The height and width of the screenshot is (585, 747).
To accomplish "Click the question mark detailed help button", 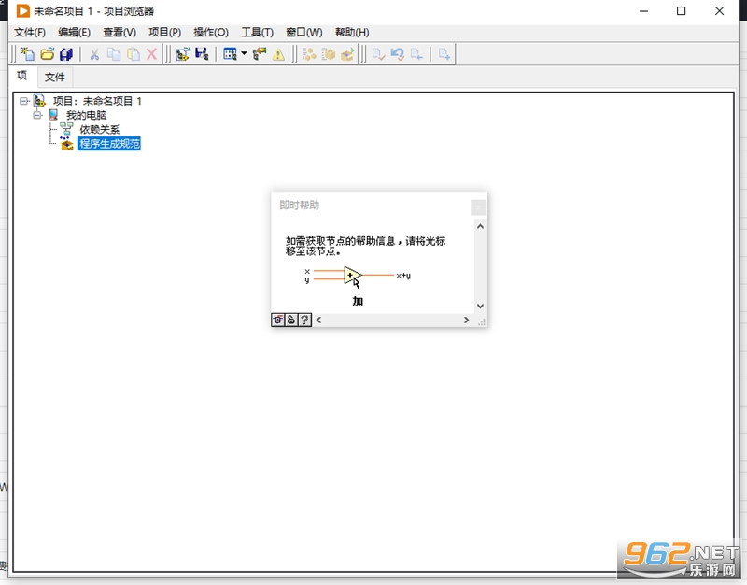I will pyautogui.click(x=305, y=320).
